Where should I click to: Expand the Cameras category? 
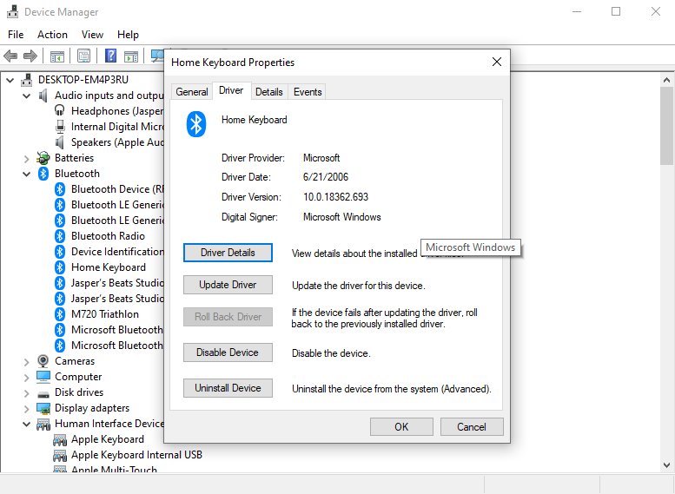click(27, 361)
